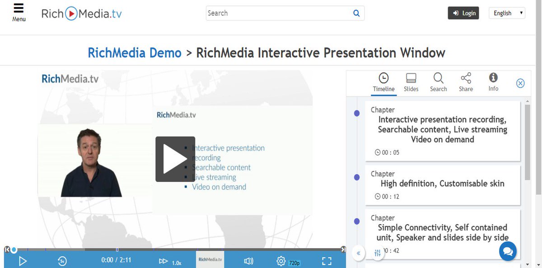Screen dimensions: 542x268
Task: Enter fullscreen mode
Action: (327, 261)
